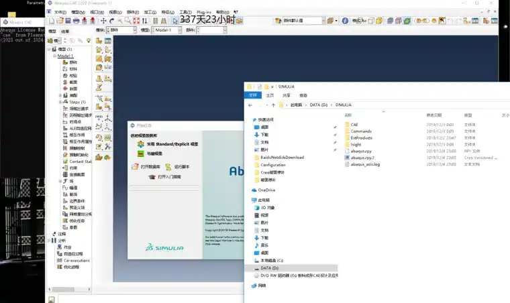The height and width of the screenshot is (303, 510).
Task: Collapse the Model-1 tree node
Action: coord(54,56)
